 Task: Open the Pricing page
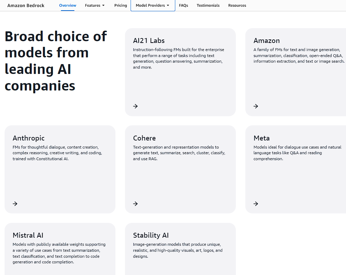click(x=120, y=6)
